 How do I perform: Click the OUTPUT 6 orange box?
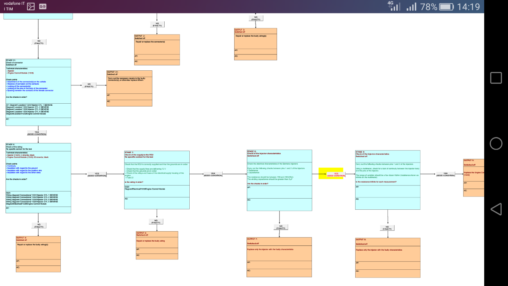pos(157,245)
